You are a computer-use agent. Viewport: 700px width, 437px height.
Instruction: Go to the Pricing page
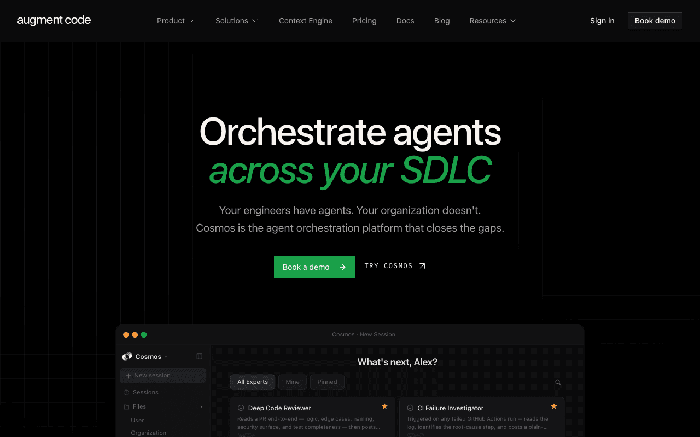click(x=364, y=21)
